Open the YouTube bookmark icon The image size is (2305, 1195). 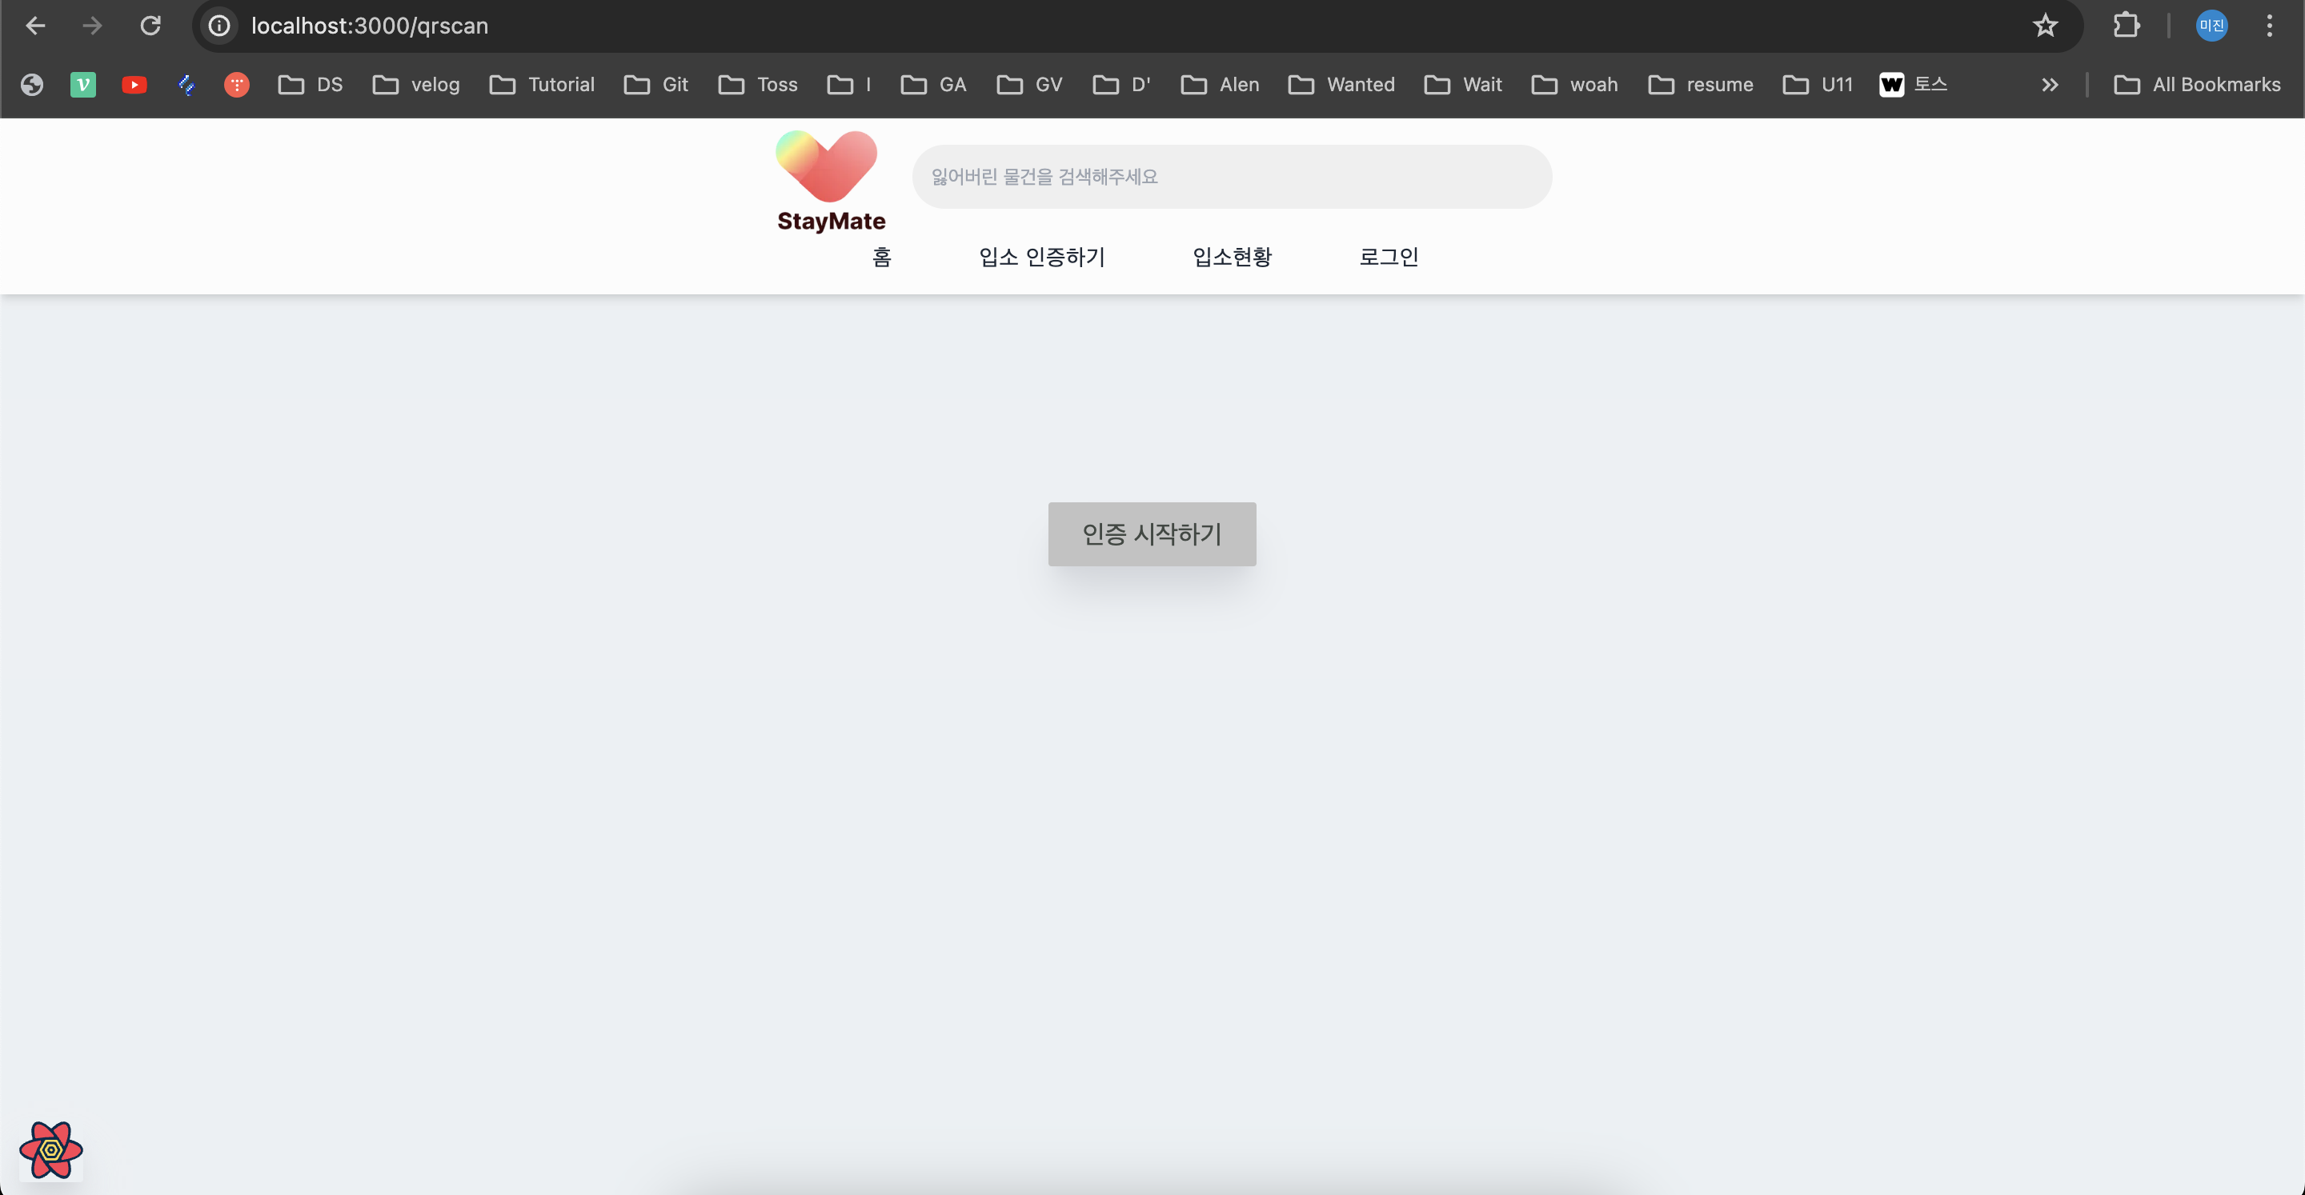134,85
